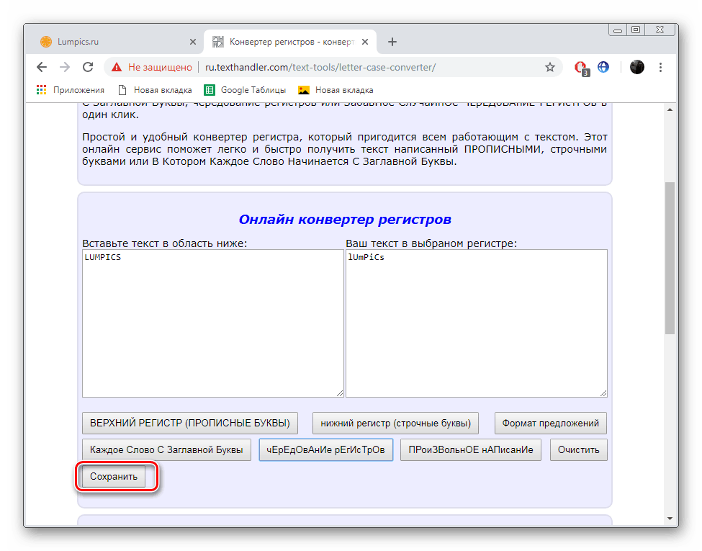Click the ПРоиЗВольнОЕ нАПисанИе button
The height and width of the screenshot is (551, 702).
pyautogui.click(x=471, y=449)
